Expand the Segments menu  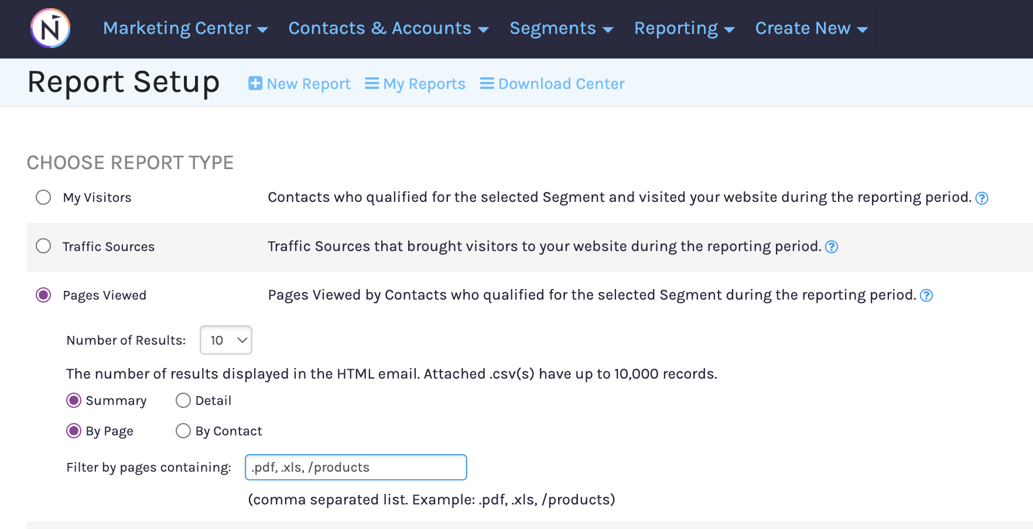[x=561, y=28]
